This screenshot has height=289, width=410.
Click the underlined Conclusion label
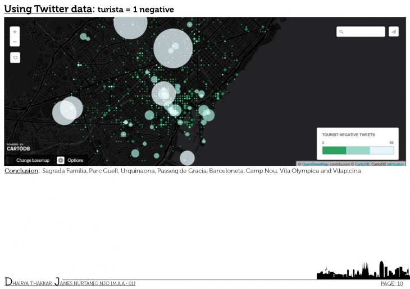click(x=22, y=171)
